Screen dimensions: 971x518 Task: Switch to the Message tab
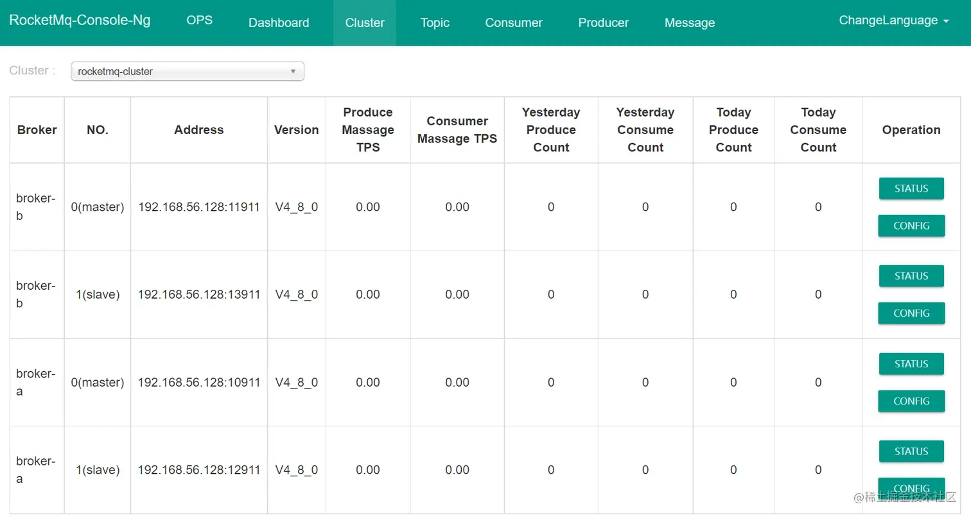(x=690, y=23)
